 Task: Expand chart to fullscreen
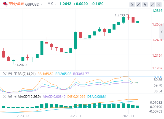(152, 4)
